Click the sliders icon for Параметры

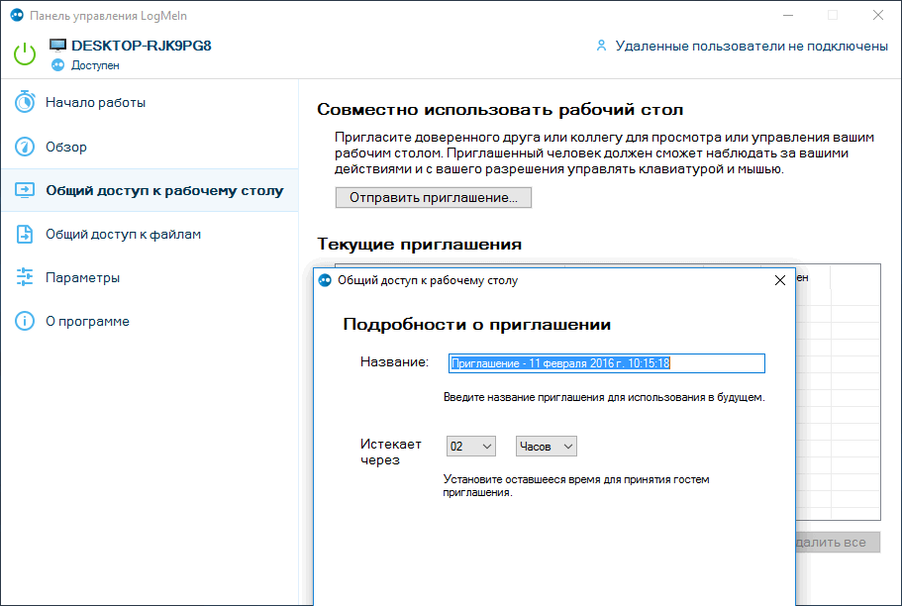click(25, 277)
